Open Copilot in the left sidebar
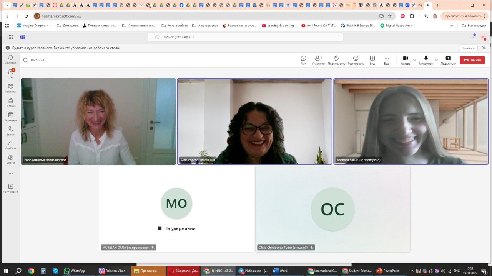 click(11, 159)
